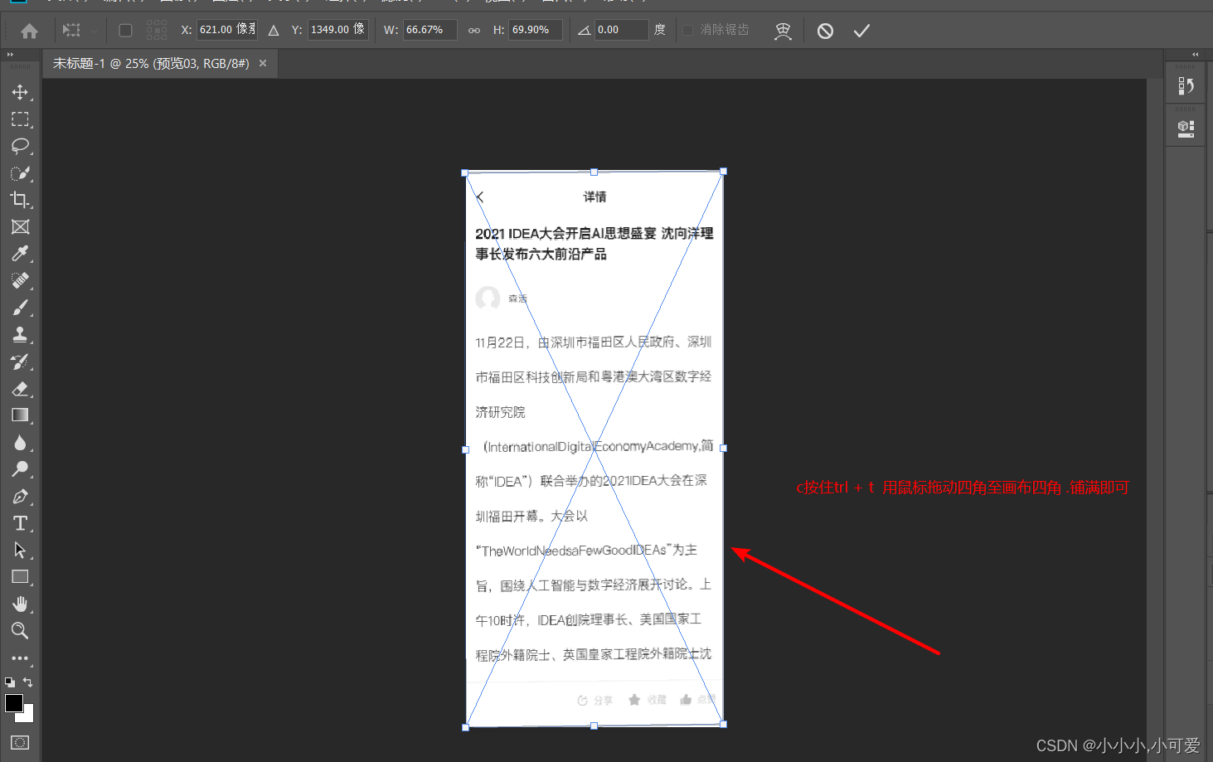The width and height of the screenshot is (1213, 762).
Task: Open the Home screen with the house button
Action: tap(28, 30)
